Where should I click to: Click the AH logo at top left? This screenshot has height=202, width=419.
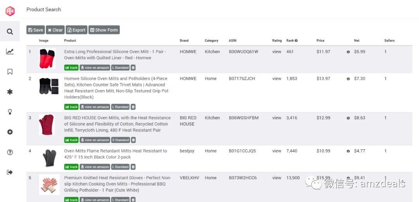pos(10,11)
